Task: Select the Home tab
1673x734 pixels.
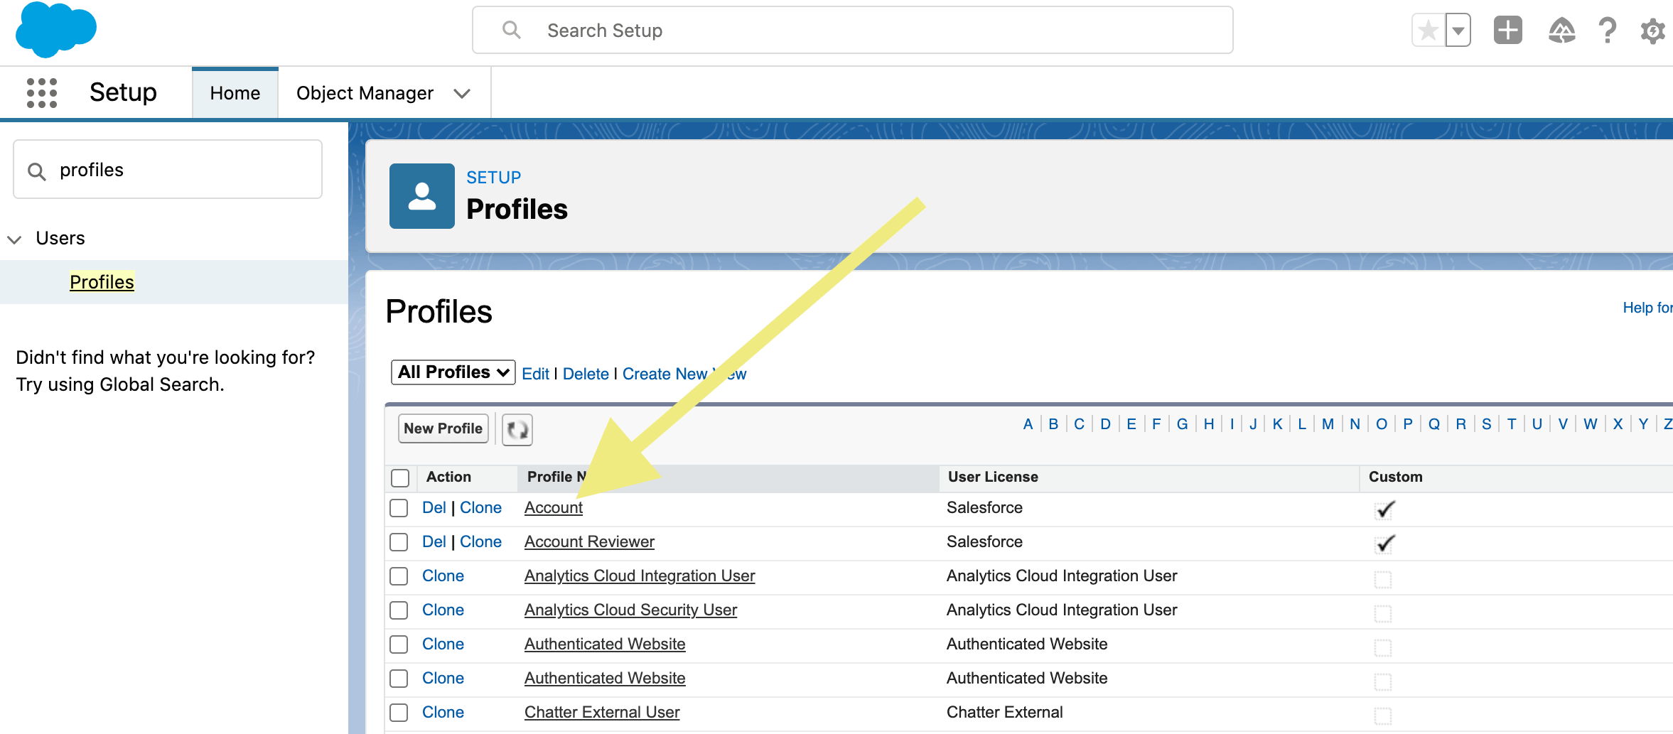Action: [235, 92]
